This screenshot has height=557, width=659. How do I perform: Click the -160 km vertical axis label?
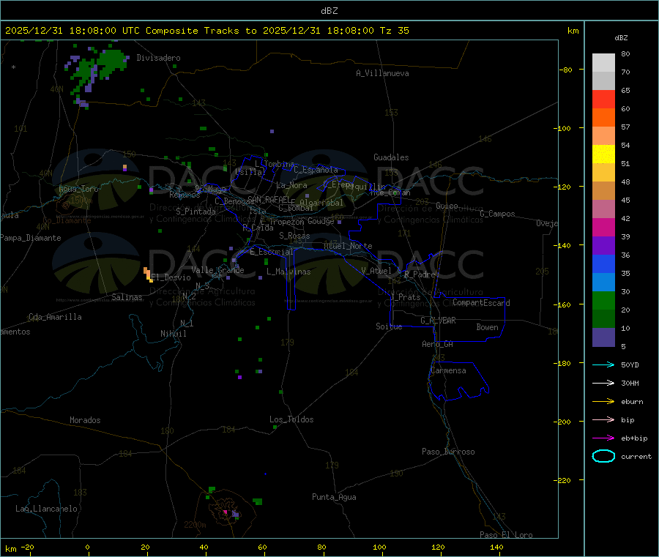click(x=562, y=304)
